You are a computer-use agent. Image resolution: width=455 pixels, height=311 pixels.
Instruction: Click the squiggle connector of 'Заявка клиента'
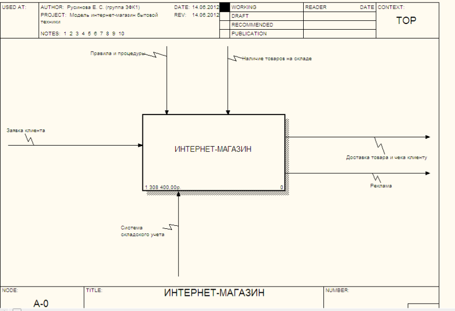pos(30,139)
